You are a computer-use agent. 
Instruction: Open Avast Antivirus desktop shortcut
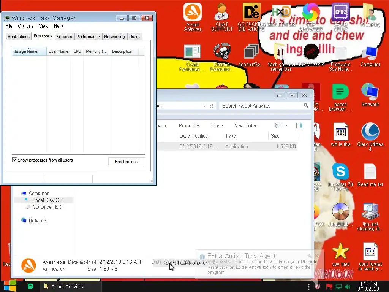coord(193,17)
